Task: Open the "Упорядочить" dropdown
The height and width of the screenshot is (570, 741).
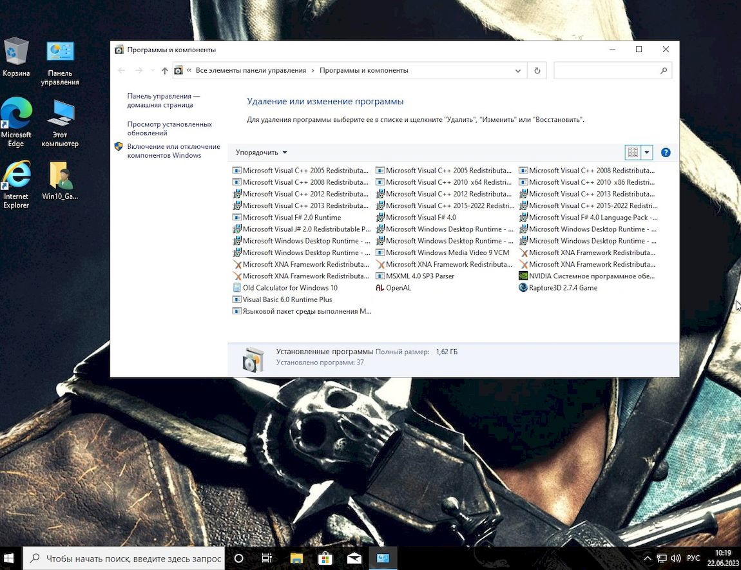Action: tap(260, 152)
